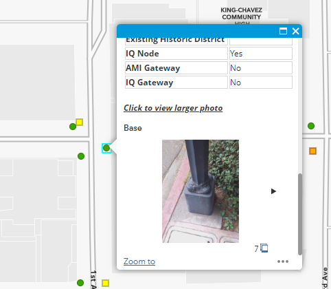Viewport: 331px width, 289px height.
Task: Click the AMI Gateway value No cell
Action: point(261,68)
